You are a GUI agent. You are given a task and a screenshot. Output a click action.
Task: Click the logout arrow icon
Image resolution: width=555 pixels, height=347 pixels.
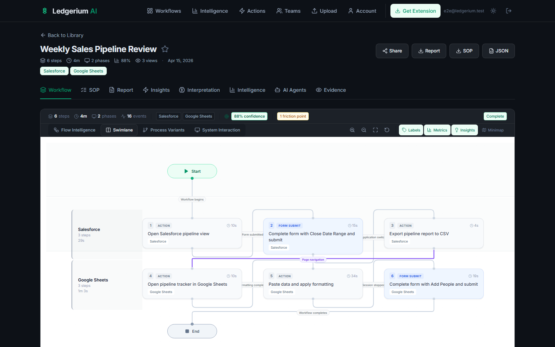[x=509, y=11]
